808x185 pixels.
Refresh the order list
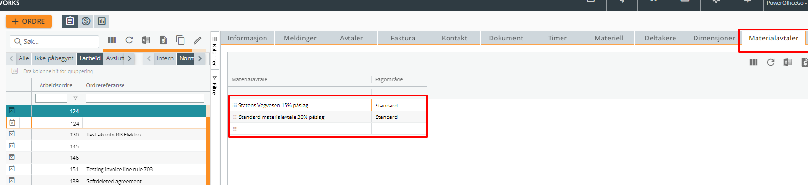point(129,40)
